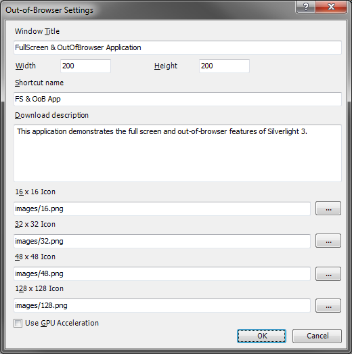Focus the images/48.png path field
Screen dimensions: 352x354
coord(162,273)
